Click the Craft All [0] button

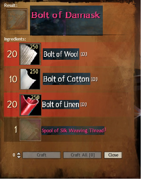click(x=82, y=155)
